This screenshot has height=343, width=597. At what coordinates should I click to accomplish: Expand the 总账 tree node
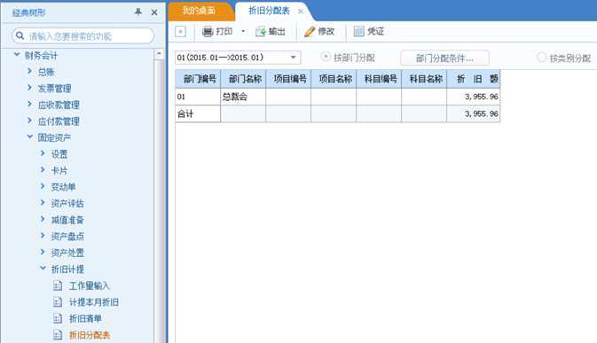coord(29,71)
